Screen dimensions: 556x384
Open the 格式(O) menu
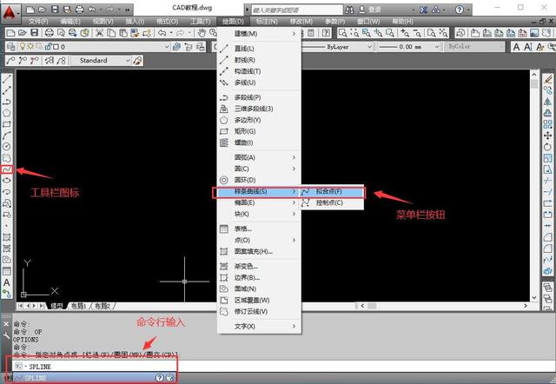(168, 22)
